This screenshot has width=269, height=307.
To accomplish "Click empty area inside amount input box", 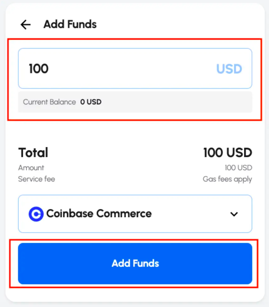I will point(131,69).
